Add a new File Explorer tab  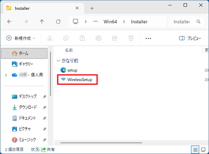[92, 8]
